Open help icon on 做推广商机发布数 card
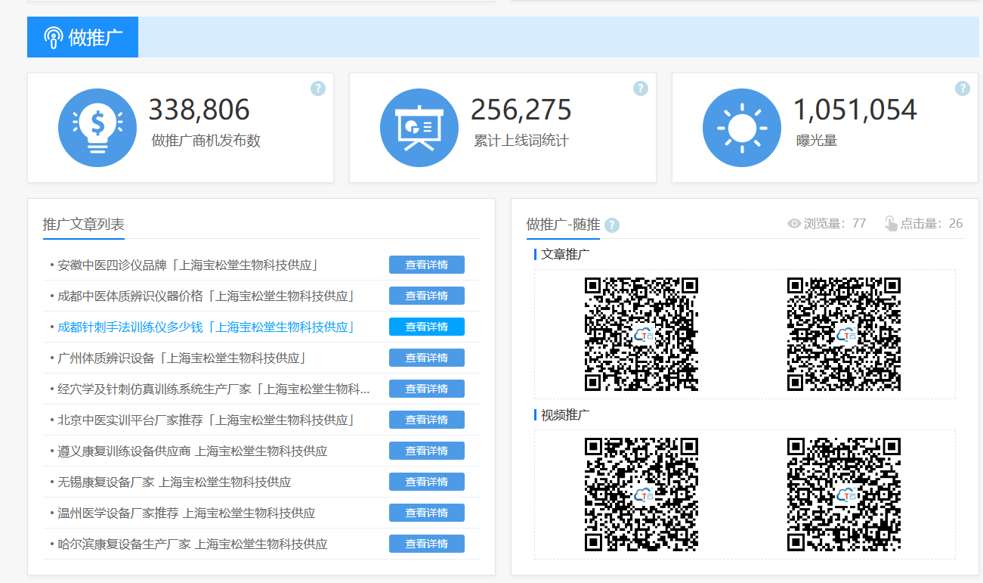983x583 pixels. [x=318, y=88]
